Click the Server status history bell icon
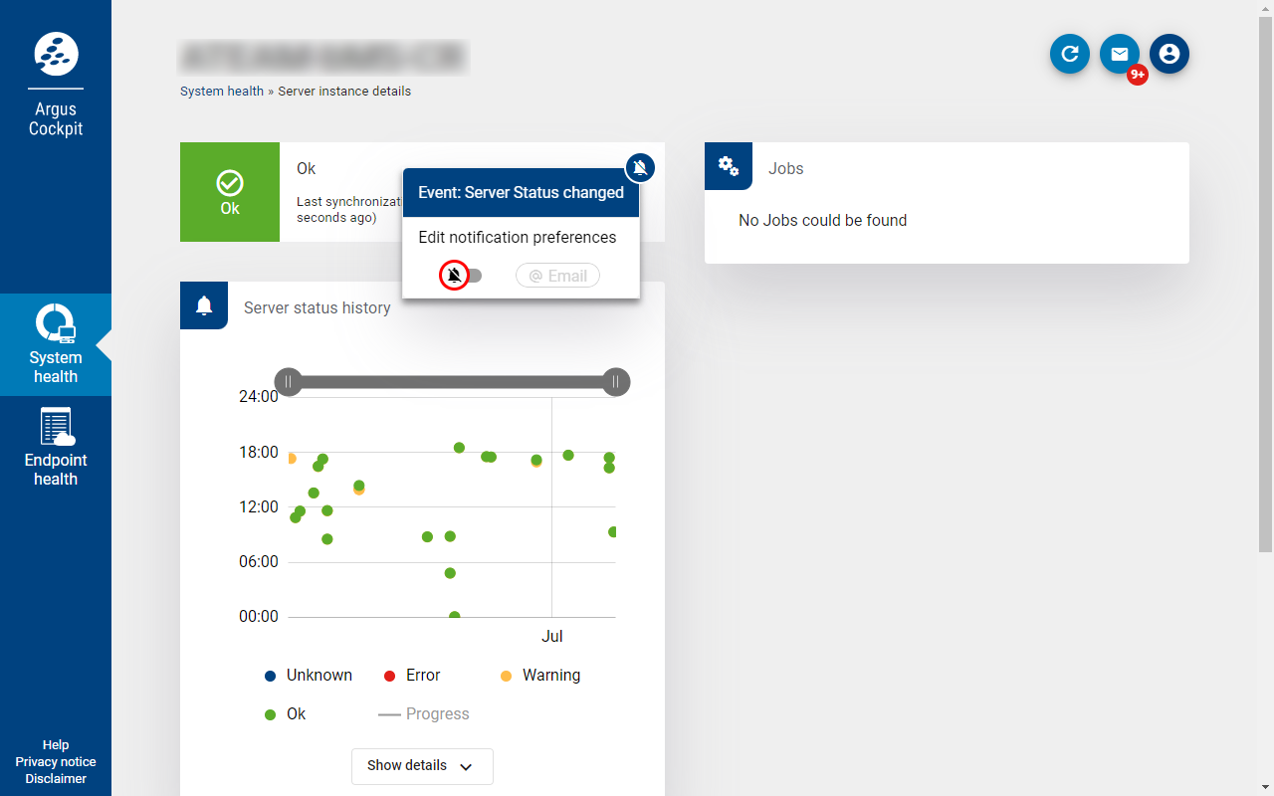 click(x=204, y=305)
